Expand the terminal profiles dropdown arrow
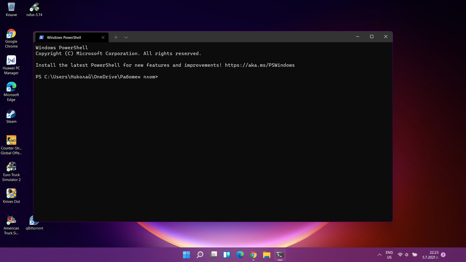This screenshot has width=466, height=262. click(126, 37)
